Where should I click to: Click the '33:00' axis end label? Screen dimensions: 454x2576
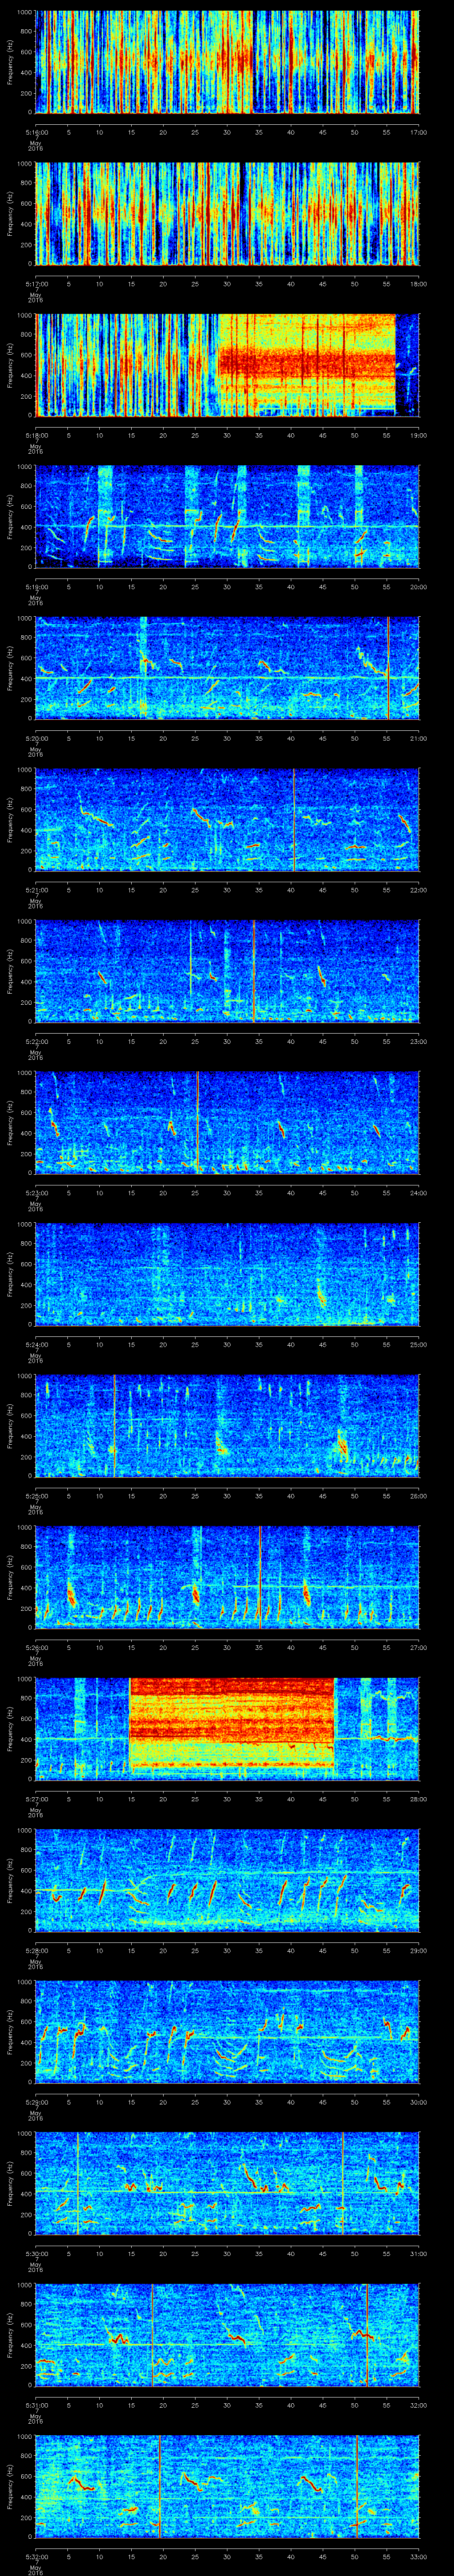(419, 2556)
